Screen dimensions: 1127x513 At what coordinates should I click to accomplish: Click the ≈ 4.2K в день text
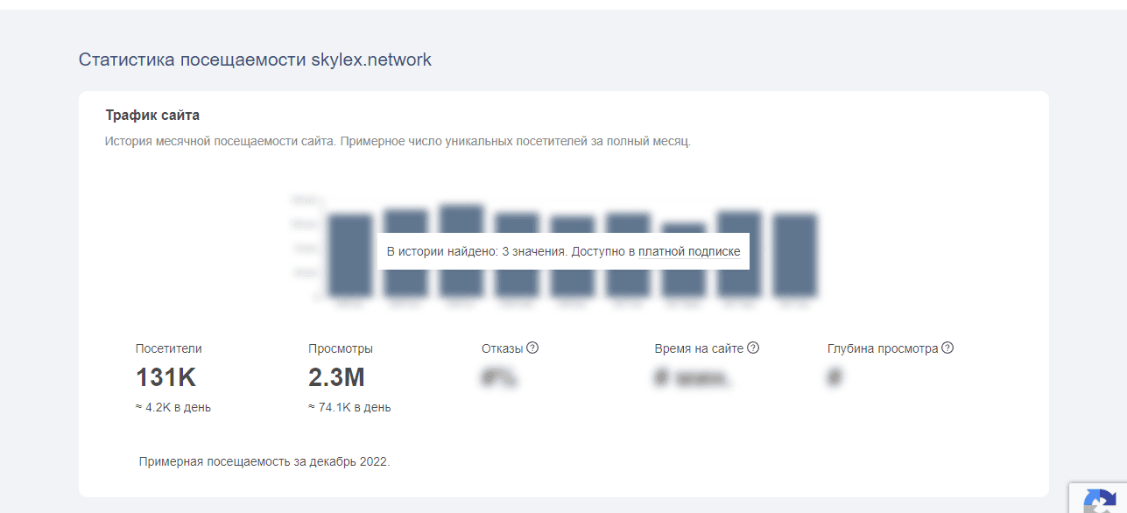point(173,407)
